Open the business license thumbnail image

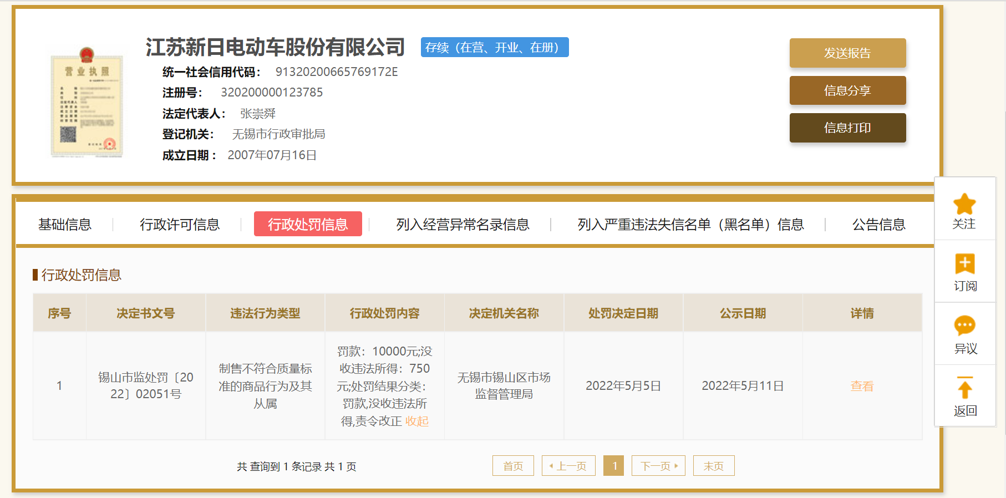click(x=87, y=102)
